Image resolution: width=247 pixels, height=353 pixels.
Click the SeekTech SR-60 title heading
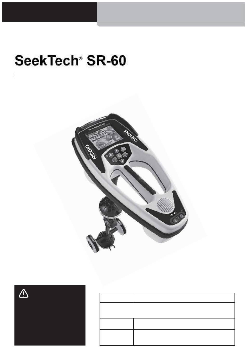(70, 61)
